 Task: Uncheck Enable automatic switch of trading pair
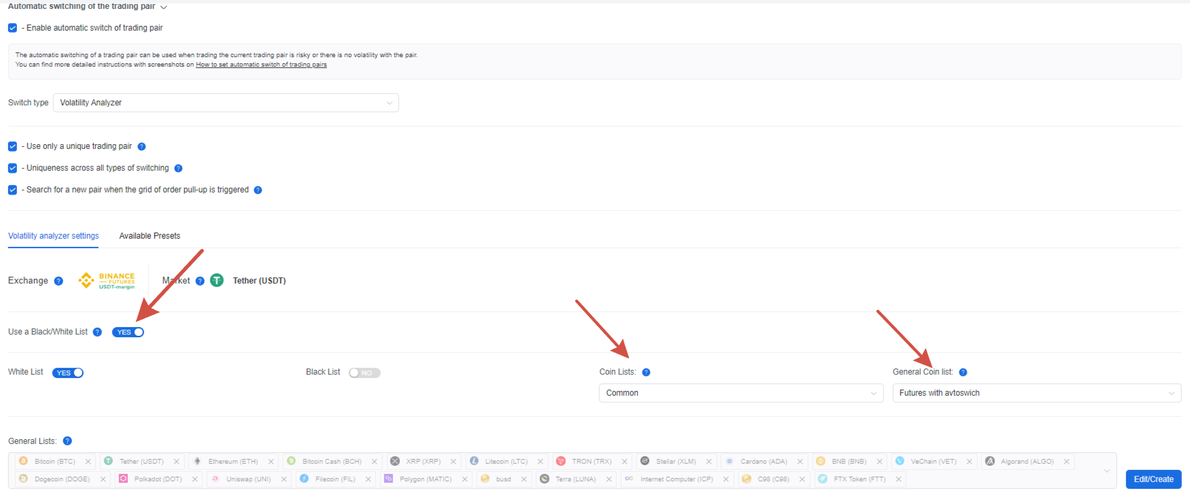click(x=12, y=28)
